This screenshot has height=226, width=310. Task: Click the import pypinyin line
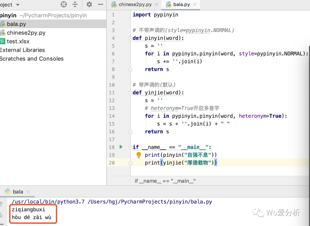(x=155, y=15)
